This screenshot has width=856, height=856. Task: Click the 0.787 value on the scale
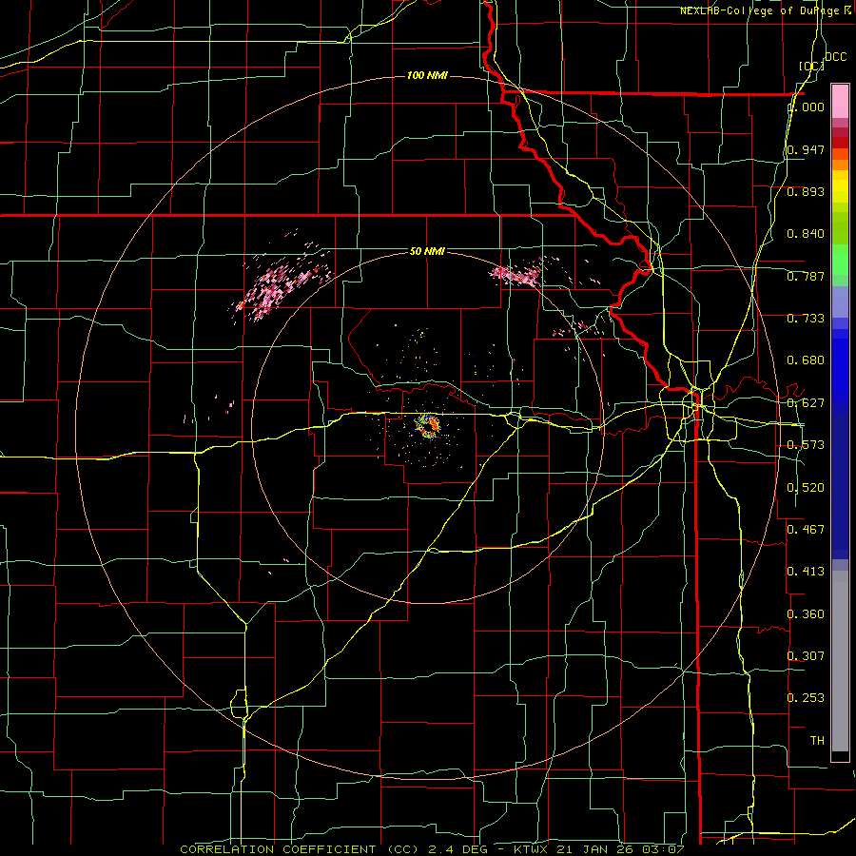point(806,276)
